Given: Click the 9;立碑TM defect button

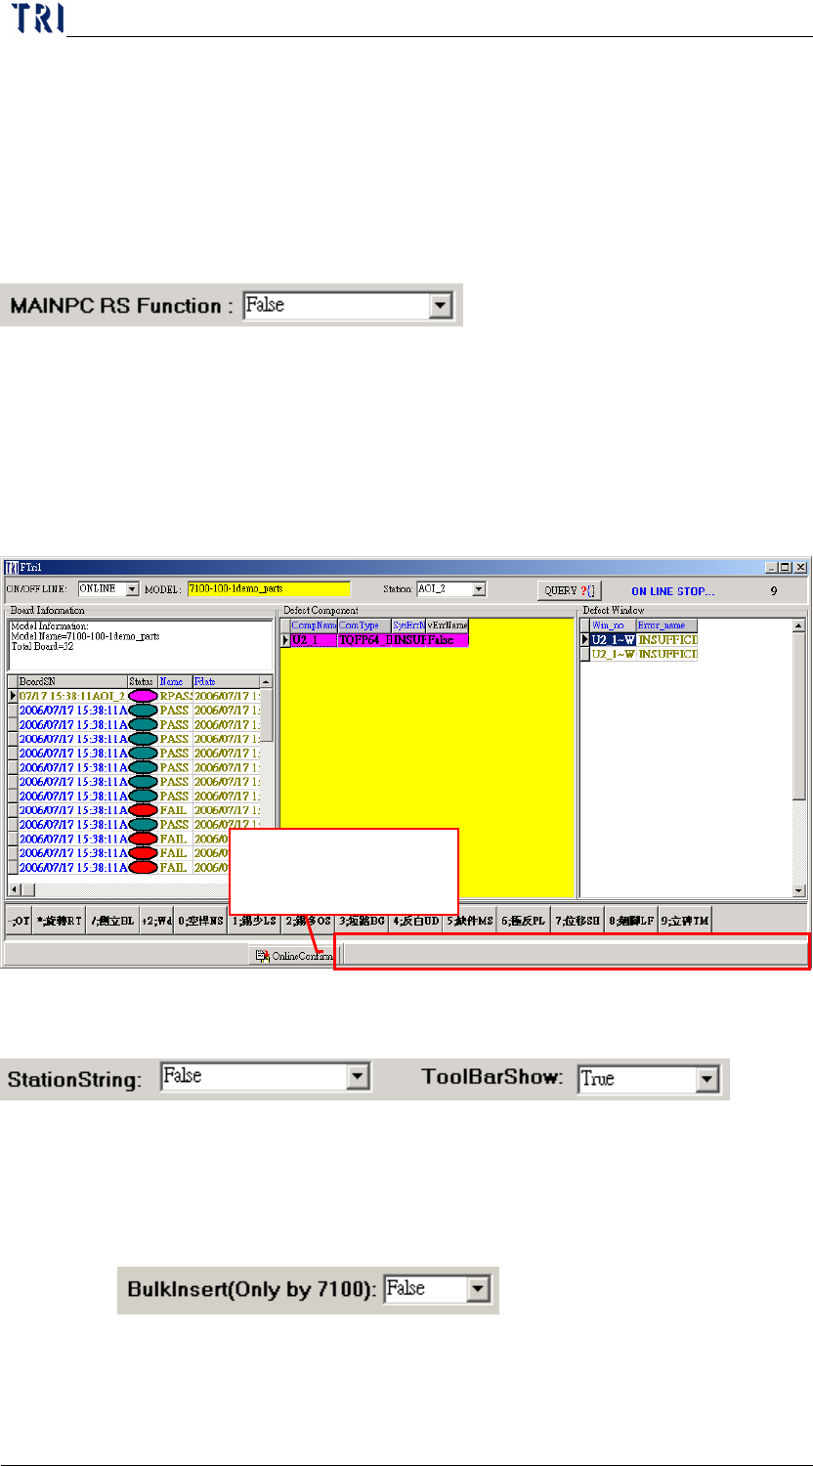Looking at the screenshot, I should point(685,921).
